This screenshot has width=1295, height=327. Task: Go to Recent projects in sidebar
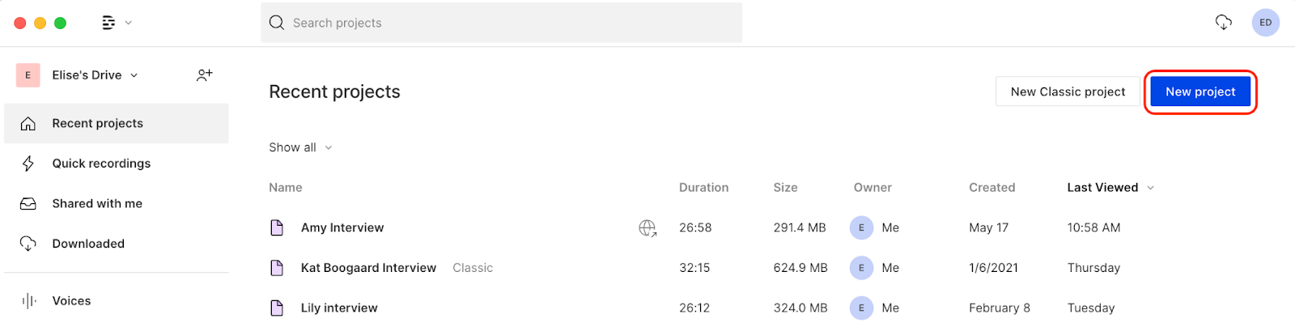click(x=117, y=123)
